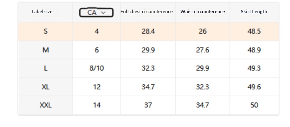Click CA size 14 cell
The width and height of the screenshot is (290, 127).
(96, 105)
